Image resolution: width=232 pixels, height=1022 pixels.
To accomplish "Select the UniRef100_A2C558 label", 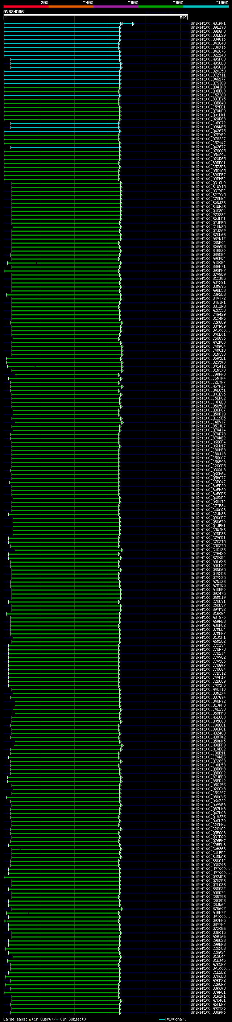I will coord(208,311).
